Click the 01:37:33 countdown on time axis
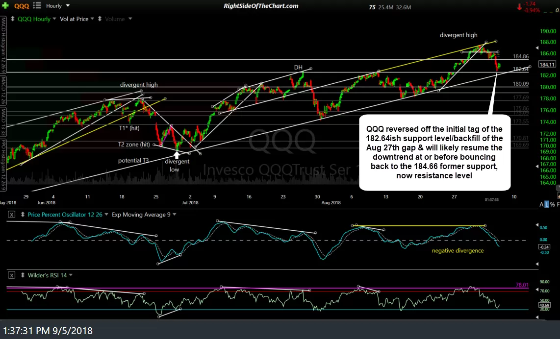The image size is (560, 339). coord(491,199)
